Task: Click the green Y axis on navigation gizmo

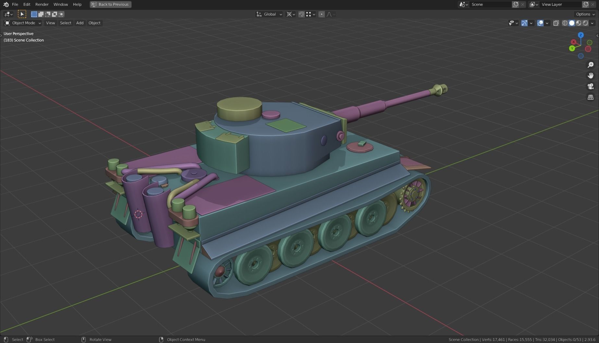Action: click(x=572, y=48)
